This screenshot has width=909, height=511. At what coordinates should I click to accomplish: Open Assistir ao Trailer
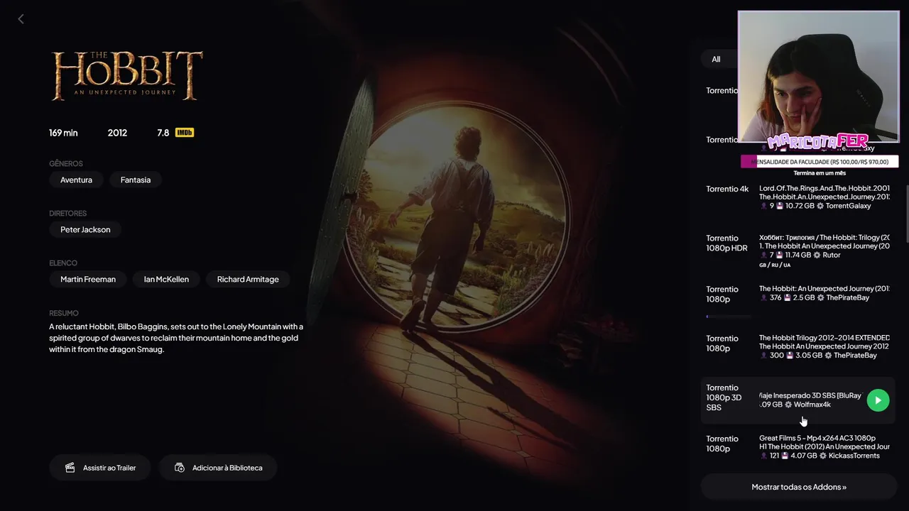[99, 468]
